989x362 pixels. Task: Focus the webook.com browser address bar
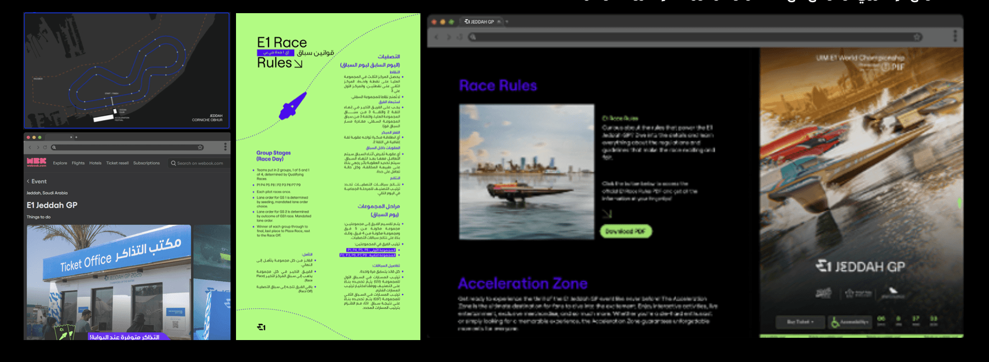tap(128, 147)
